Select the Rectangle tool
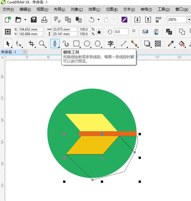Viewport: 191px width, 201px height. click(x=76, y=44)
